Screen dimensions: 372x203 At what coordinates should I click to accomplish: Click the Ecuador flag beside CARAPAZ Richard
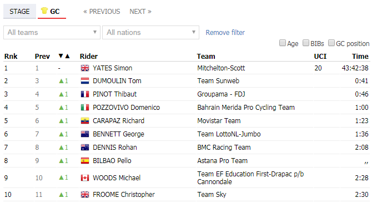85,121
